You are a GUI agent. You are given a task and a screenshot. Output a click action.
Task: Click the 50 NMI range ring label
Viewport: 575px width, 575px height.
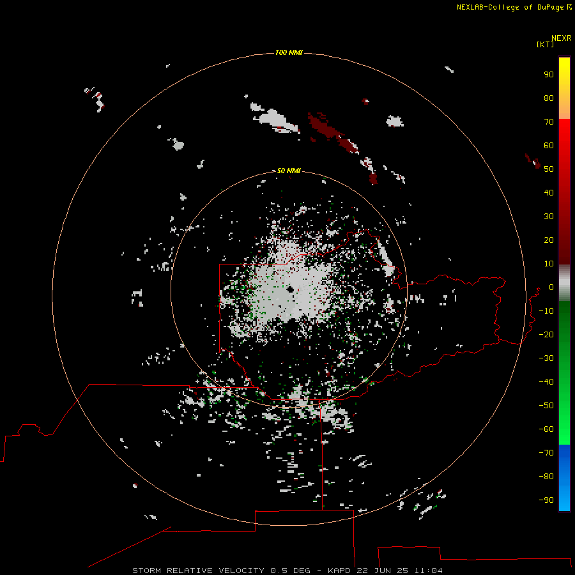tap(289, 171)
